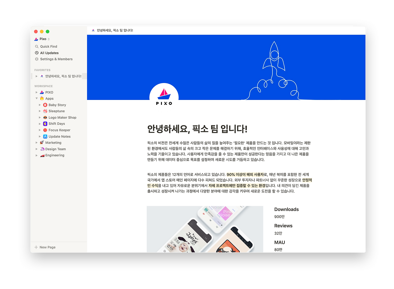Collapse the Apps section
394x289 pixels.
click(37, 99)
